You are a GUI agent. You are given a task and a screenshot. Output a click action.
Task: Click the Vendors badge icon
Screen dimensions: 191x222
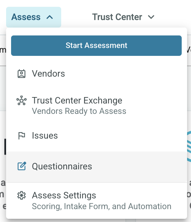pyautogui.click(x=21, y=74)
